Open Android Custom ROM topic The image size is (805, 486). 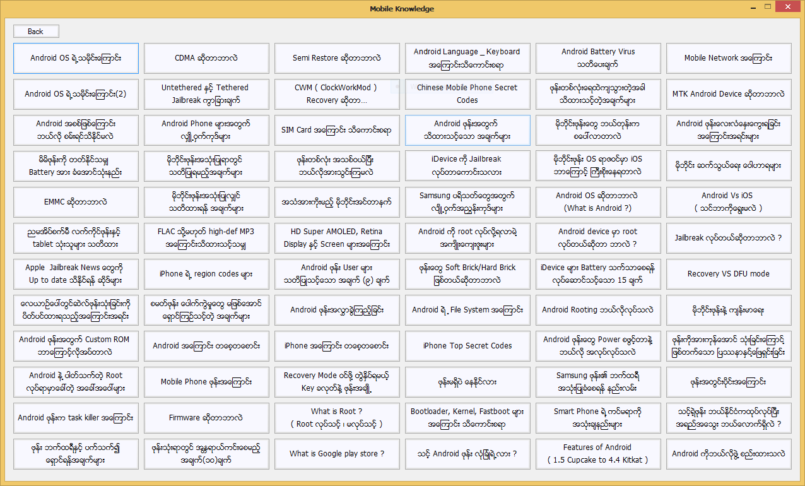[76, 346]
